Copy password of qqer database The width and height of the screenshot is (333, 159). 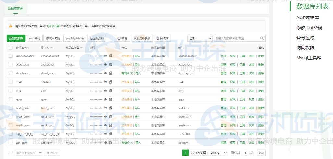pos(110,99)
